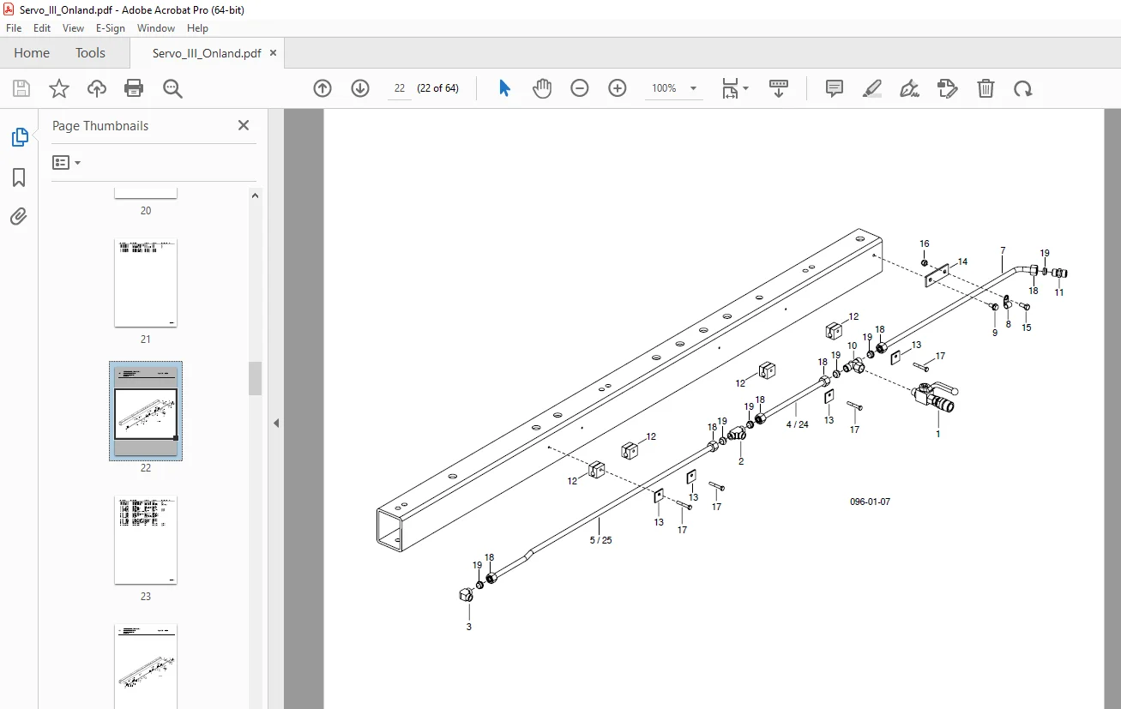The width and height of the screenshot is (1121, 709).
Task: Click the Save file icon
Action: tap(21, 88)
